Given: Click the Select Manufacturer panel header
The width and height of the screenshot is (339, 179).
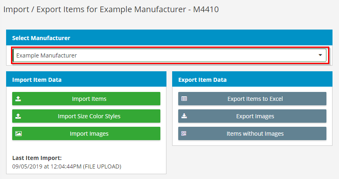Looking at the screenshot, I should (41, 38).
